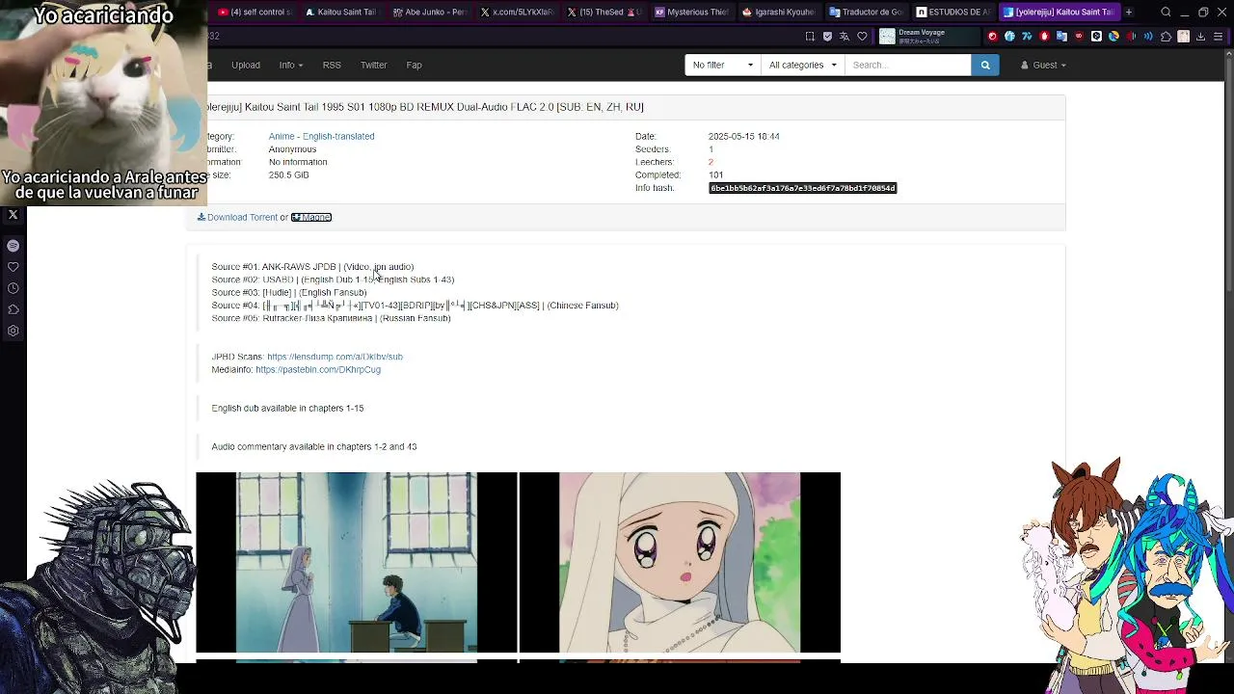Click the Dream Voyage music player widget

tap(926, 37)
